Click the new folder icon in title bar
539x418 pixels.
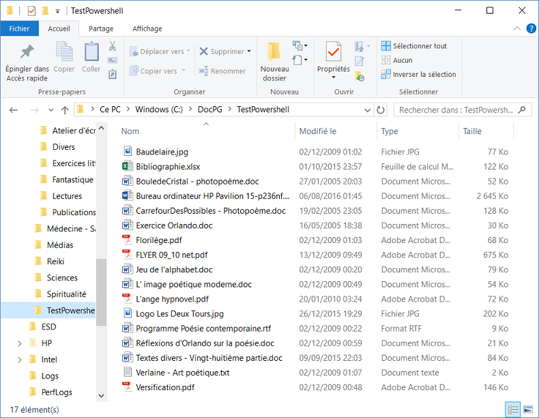click(x=45, y=11)
